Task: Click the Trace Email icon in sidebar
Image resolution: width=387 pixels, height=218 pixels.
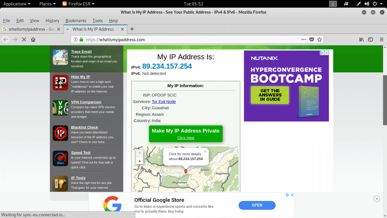Action: (60, 58)
